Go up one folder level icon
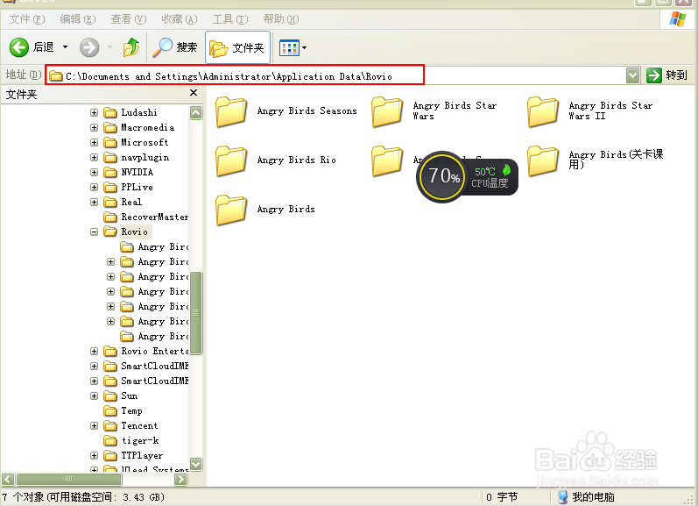The width and height of the screenshot is (698, 506). tap(131, 47)
